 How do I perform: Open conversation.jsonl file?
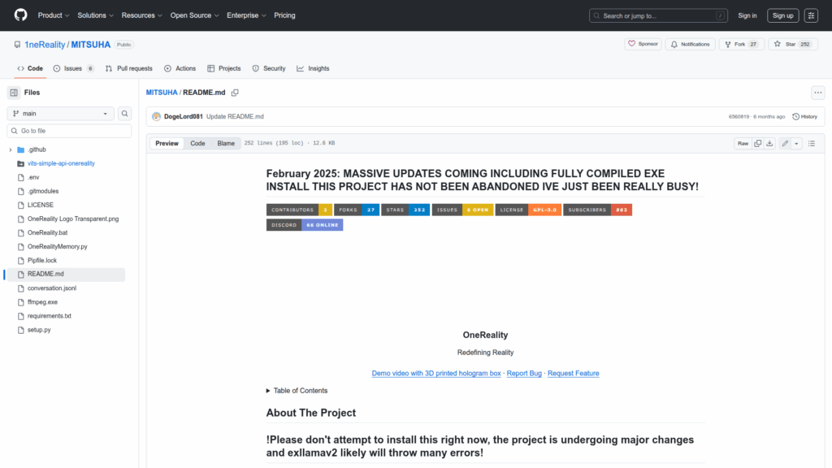pos(52,288)
